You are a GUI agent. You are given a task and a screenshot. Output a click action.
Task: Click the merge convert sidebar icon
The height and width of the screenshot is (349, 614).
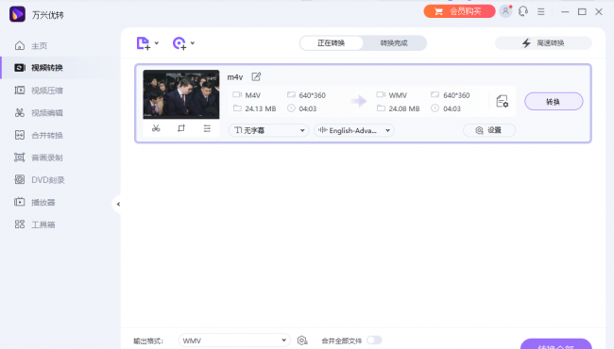[20, 135]
